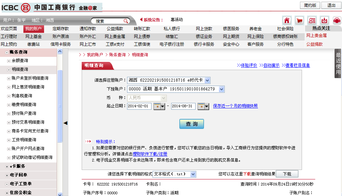The height and width of the screenshot is (196, 342).
Task: Select 余额查询 in the sidebar
Action: (x=20, y=61)
